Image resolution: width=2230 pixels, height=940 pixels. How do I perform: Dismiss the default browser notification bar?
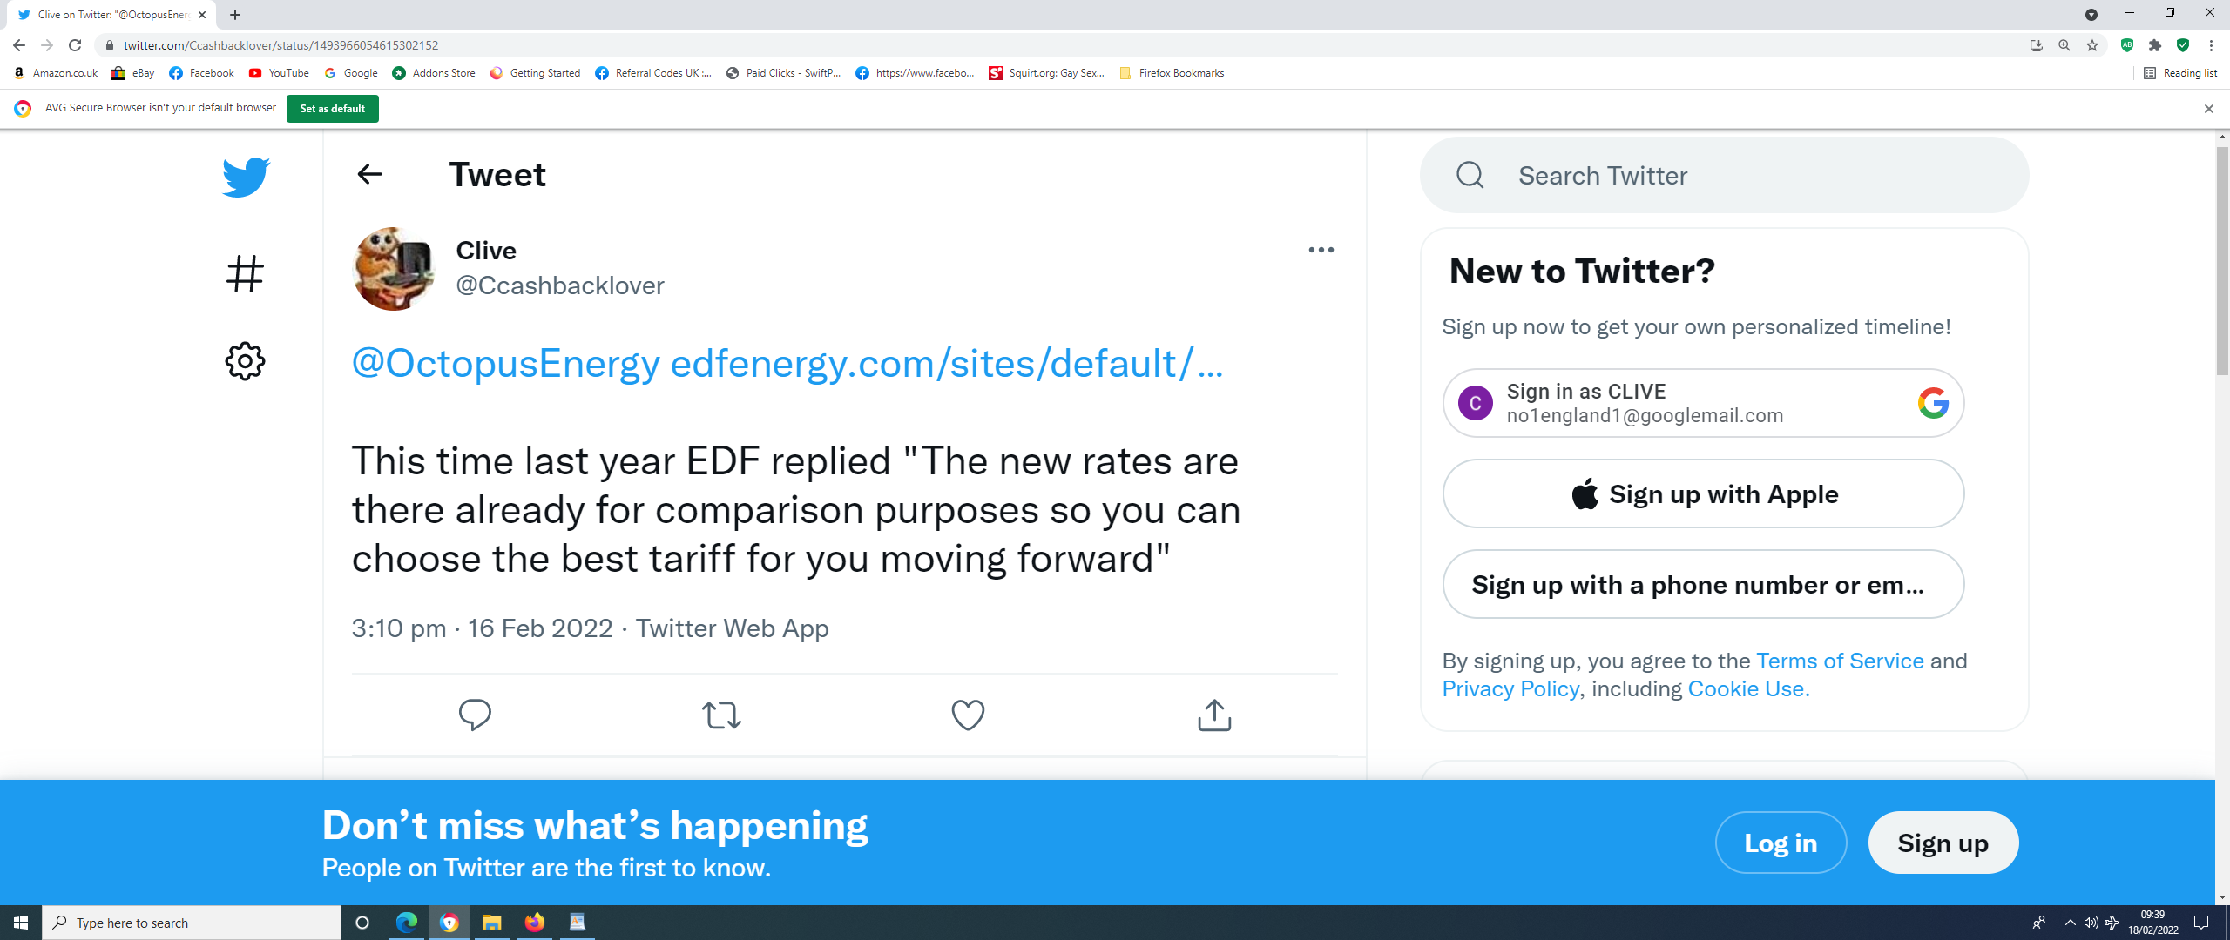[x=2208, y=109]
